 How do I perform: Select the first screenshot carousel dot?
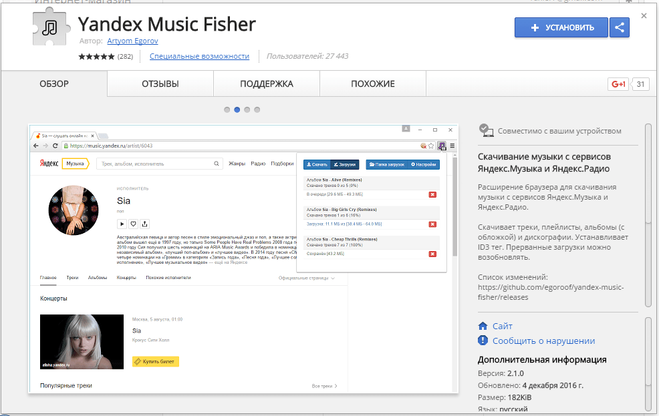coord(227,110)
